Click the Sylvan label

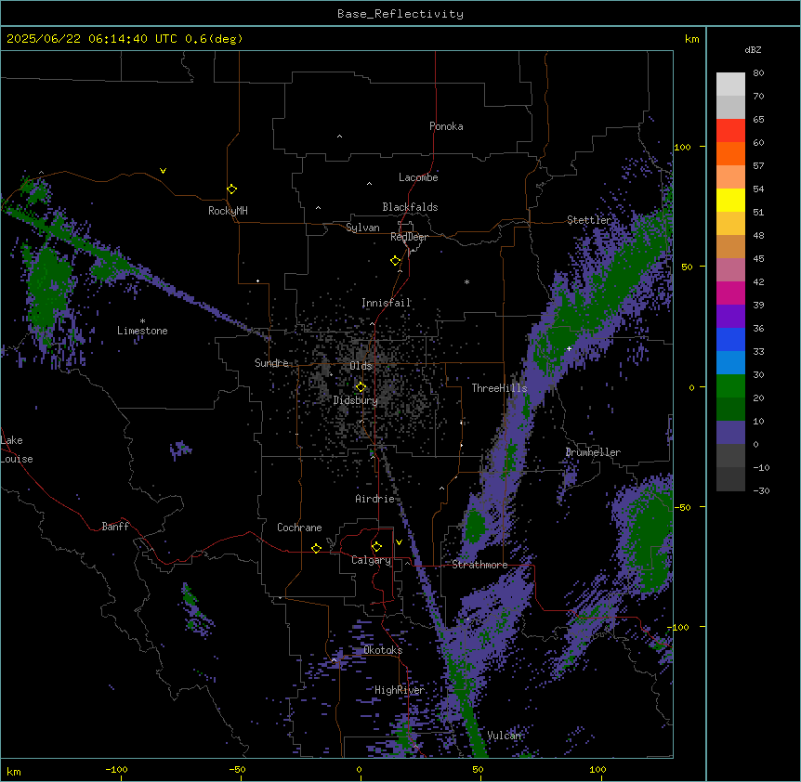tap(362, 228)
